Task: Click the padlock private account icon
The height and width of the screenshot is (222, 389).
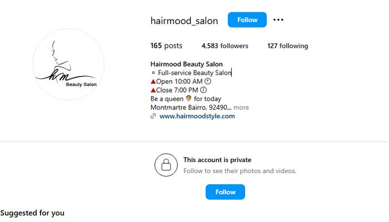Action: [x=166, y=165]
